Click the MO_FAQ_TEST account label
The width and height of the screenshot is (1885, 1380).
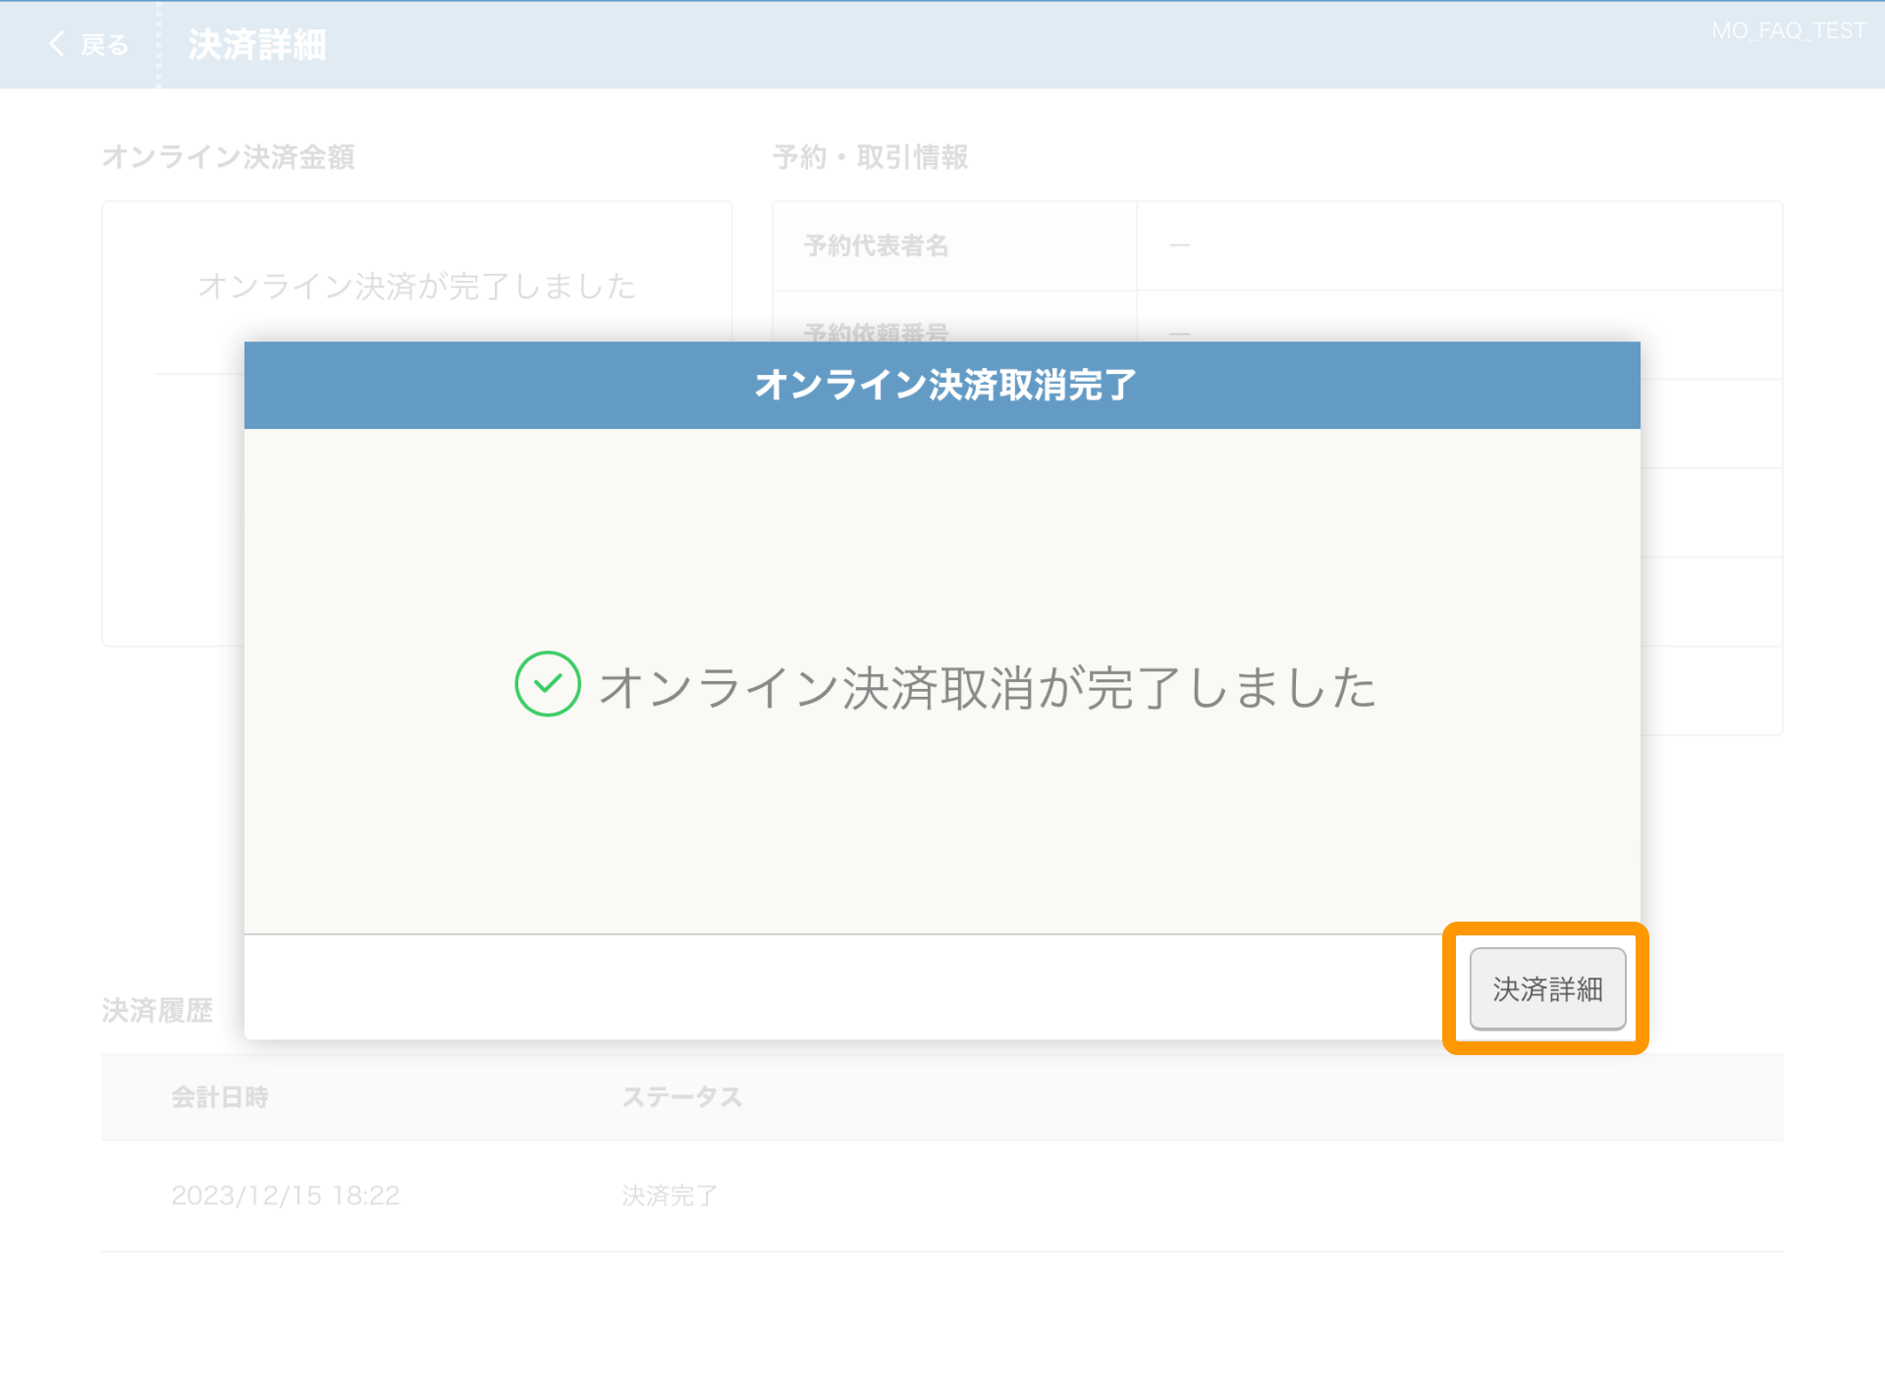tap(1787, 30)
